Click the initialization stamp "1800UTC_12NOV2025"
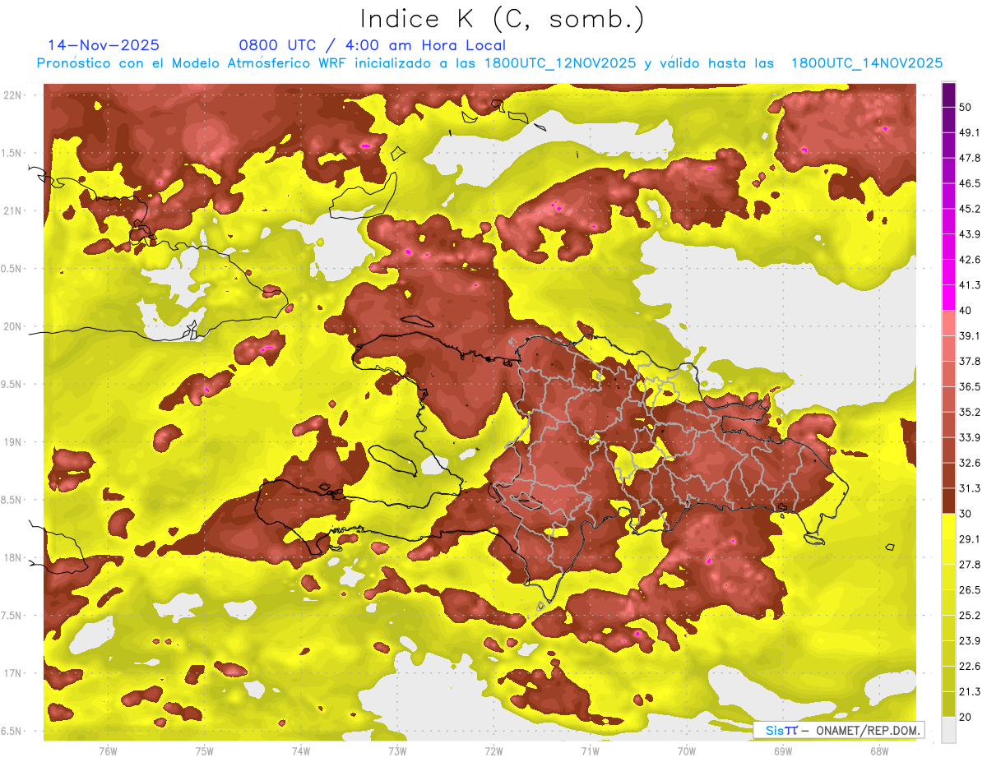Screen dimensions: 987x762 click(x=560, y=62)
